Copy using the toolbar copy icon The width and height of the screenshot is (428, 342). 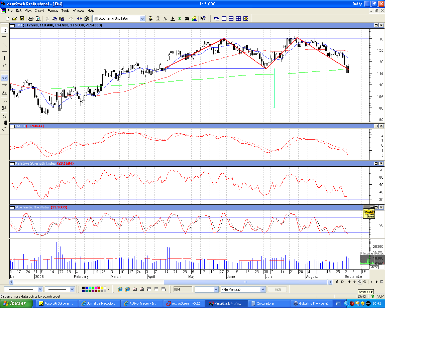(55, 19)
